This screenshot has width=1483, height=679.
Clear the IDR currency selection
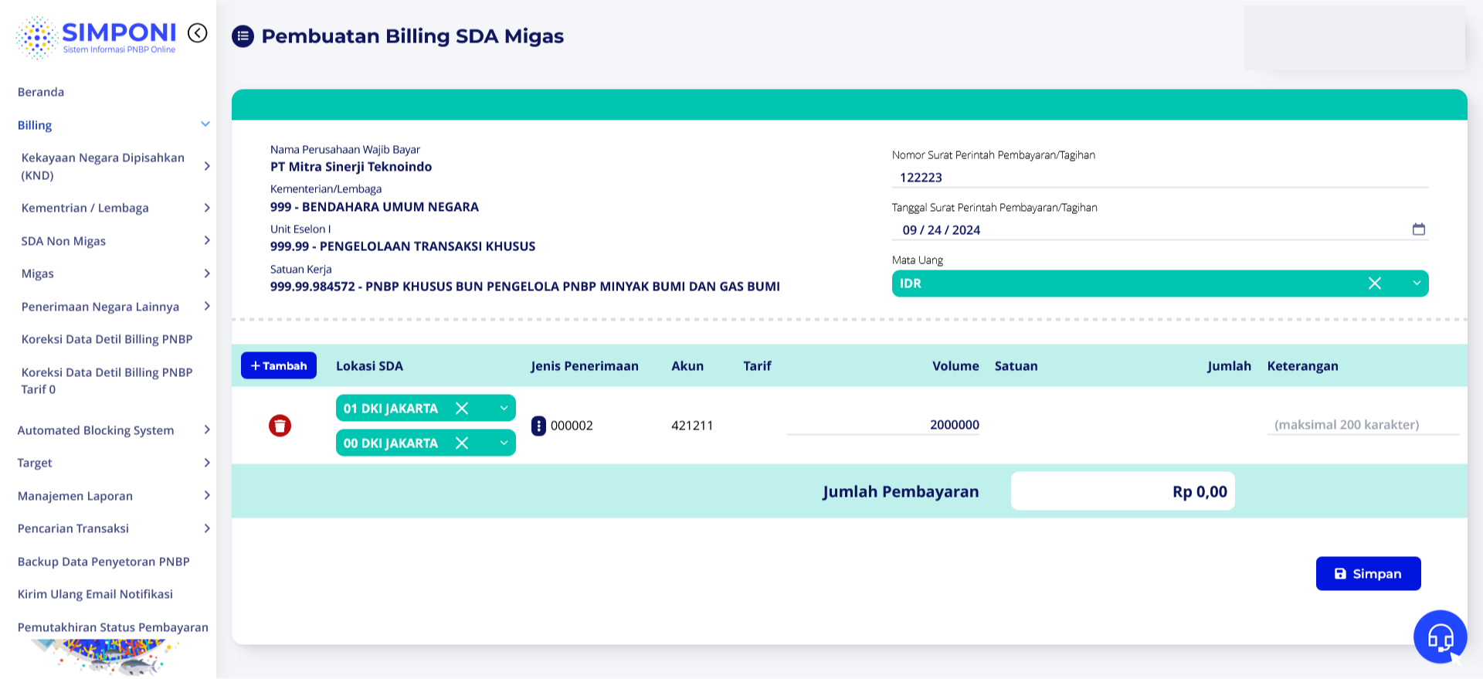pyautogui.click(x=1374, y=283)
